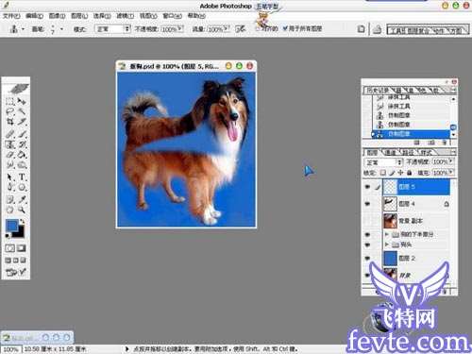Select the Pen tool
The image size is (472, 354).
10,187
